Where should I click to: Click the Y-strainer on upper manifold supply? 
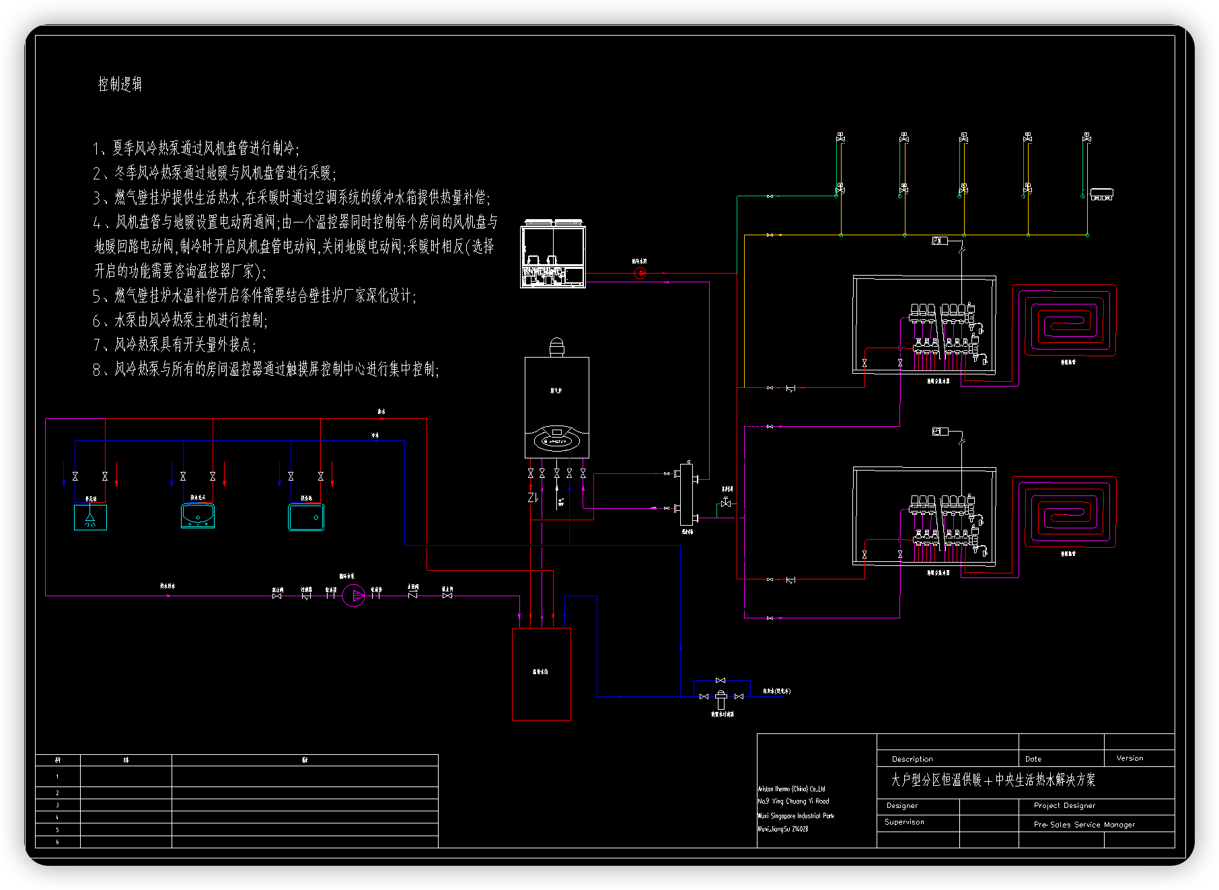point(790,389)
